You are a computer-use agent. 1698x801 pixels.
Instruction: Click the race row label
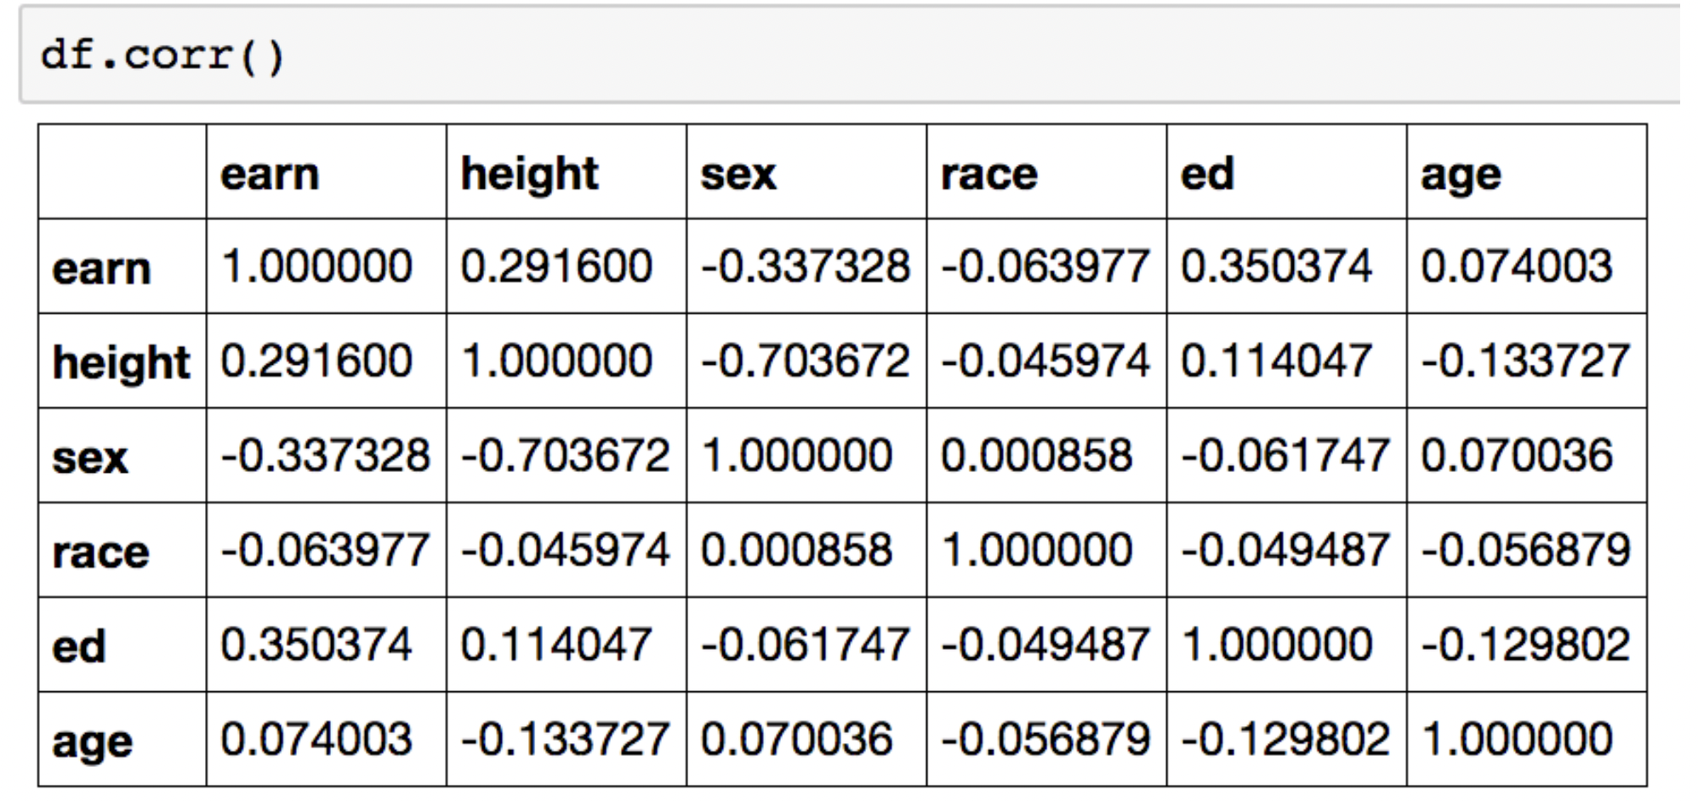(x=123, y=550)
